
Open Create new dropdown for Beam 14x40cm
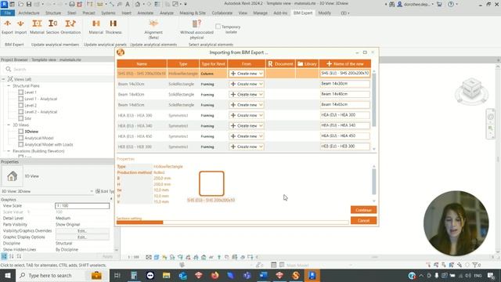247,95
